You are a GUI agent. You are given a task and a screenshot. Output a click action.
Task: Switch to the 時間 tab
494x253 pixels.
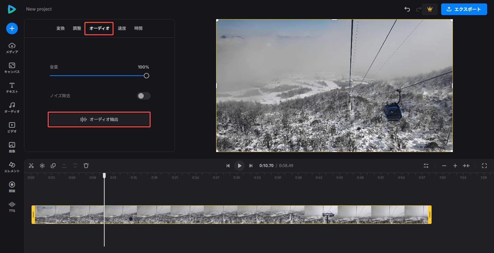[138, 28]
